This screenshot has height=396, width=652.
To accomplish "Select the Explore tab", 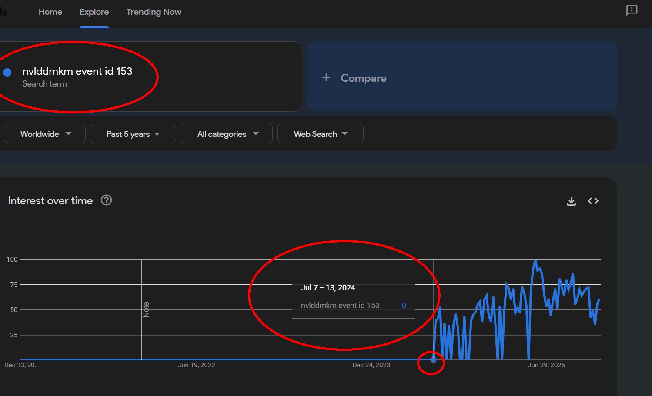I will [x=94, y=12].
